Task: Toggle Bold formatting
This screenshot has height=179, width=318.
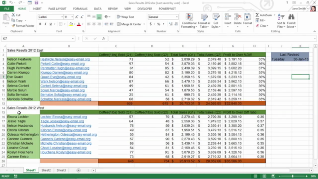Action: click(40, 24)
